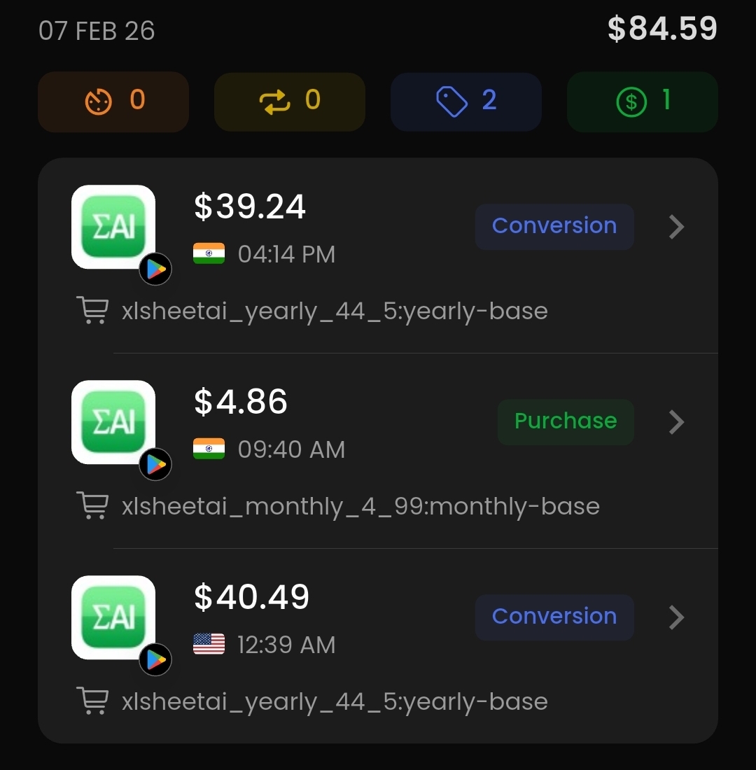The image size is (756, 770).
Task: Click the India flag beside 04:14 PM
Action: click(209, 253)
